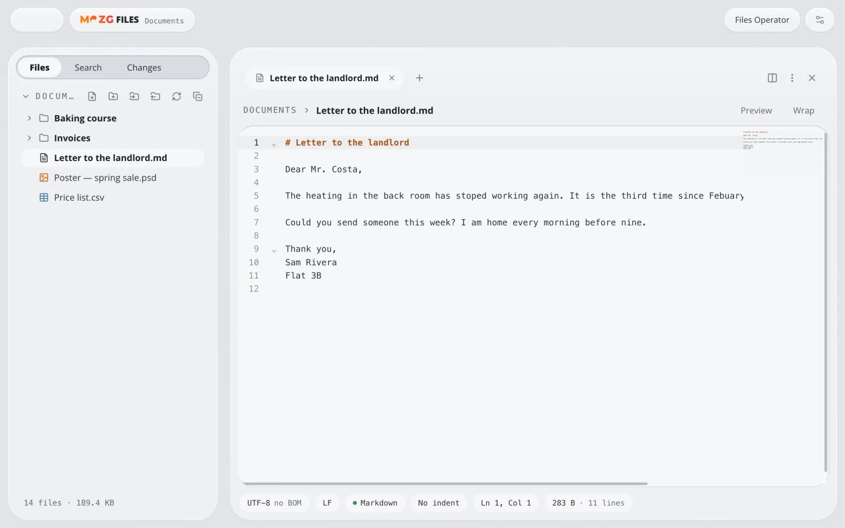
Task: Create a new file in Documents
Action: tap(92, 96)
